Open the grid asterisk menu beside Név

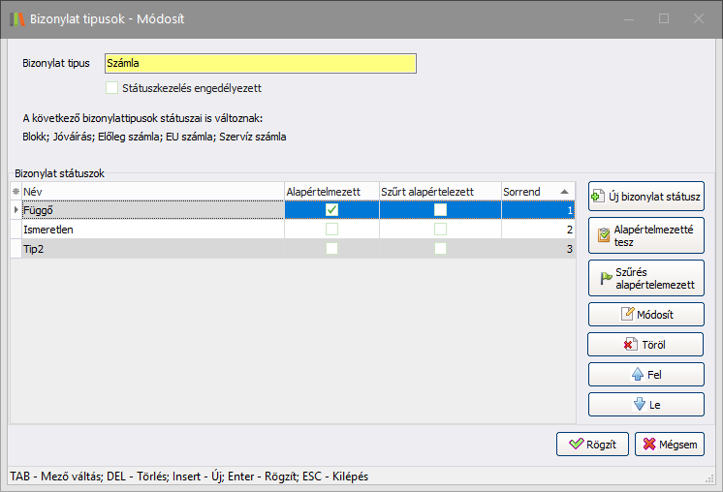click(15, 192)
